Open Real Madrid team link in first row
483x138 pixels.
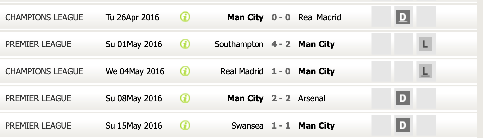pos(320,17)
